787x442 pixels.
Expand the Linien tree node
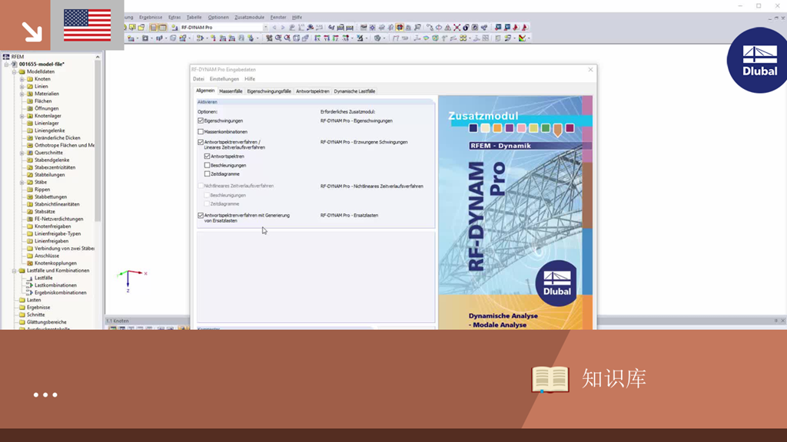click(22, 87)
